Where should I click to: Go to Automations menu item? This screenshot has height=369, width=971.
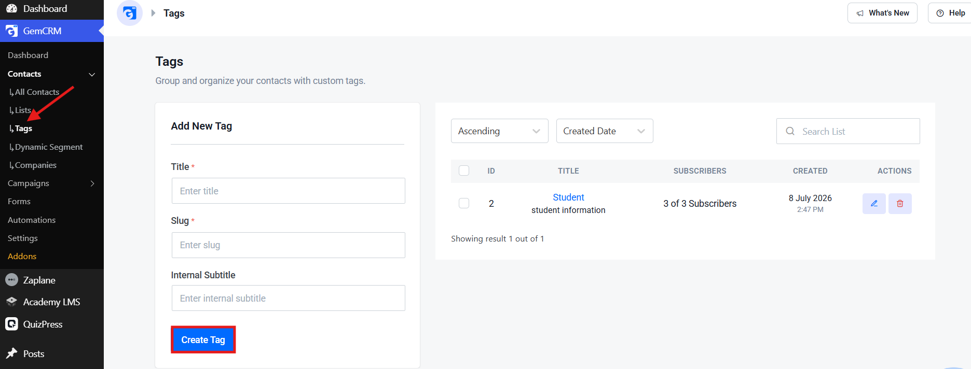(32, 220)
